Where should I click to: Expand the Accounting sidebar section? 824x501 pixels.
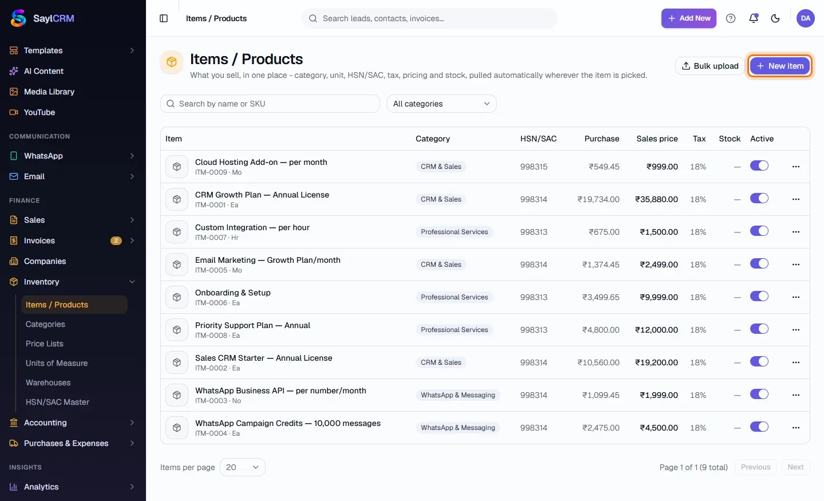[x=73, y=423]
